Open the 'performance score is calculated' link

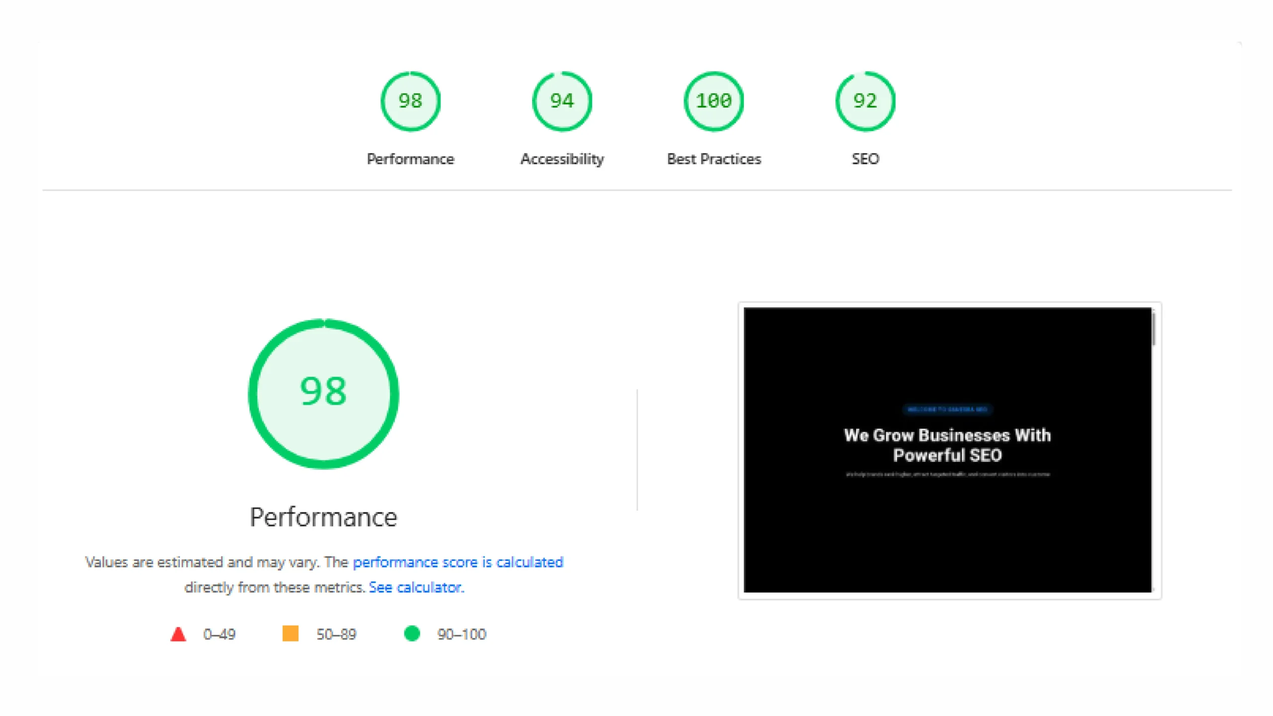458,562
